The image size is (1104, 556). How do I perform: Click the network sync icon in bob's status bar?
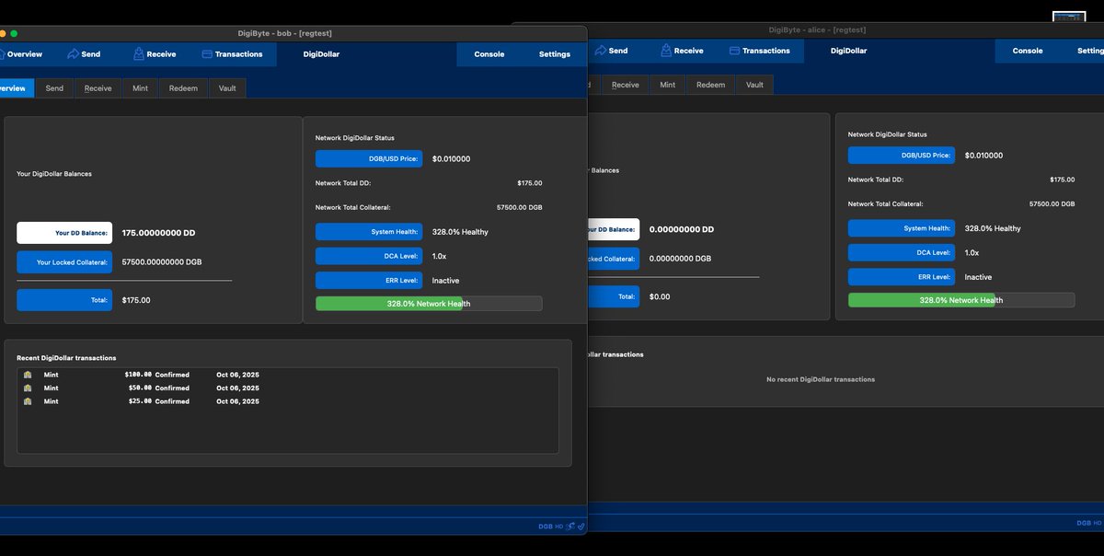point(570,527)
